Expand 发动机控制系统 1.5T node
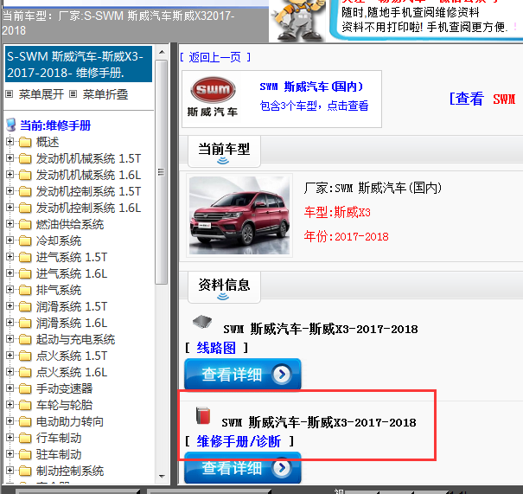Image resolution: width=523 pixels, height=494 pixels. tap(10, 191)
